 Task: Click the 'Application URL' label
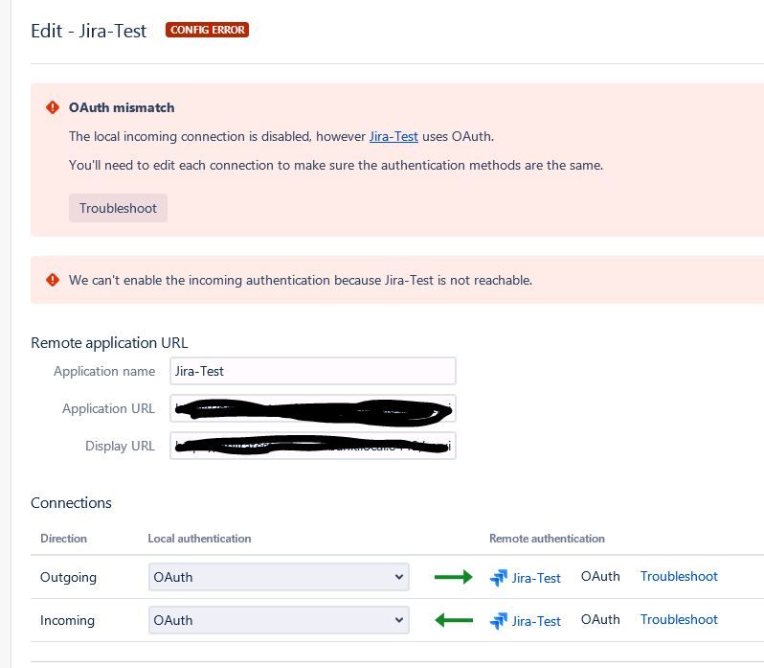(x=108, y=408)
